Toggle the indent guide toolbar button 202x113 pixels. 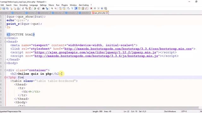(76, 8)
